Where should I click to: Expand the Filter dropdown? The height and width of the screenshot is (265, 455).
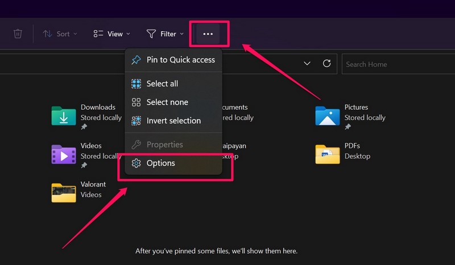165,34
